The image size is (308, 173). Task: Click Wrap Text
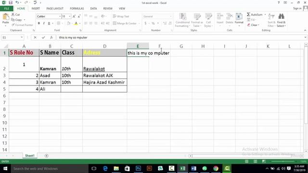tap(121, 16)
